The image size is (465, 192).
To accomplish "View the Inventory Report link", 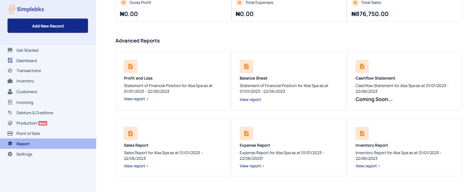I will pos(367,166).
